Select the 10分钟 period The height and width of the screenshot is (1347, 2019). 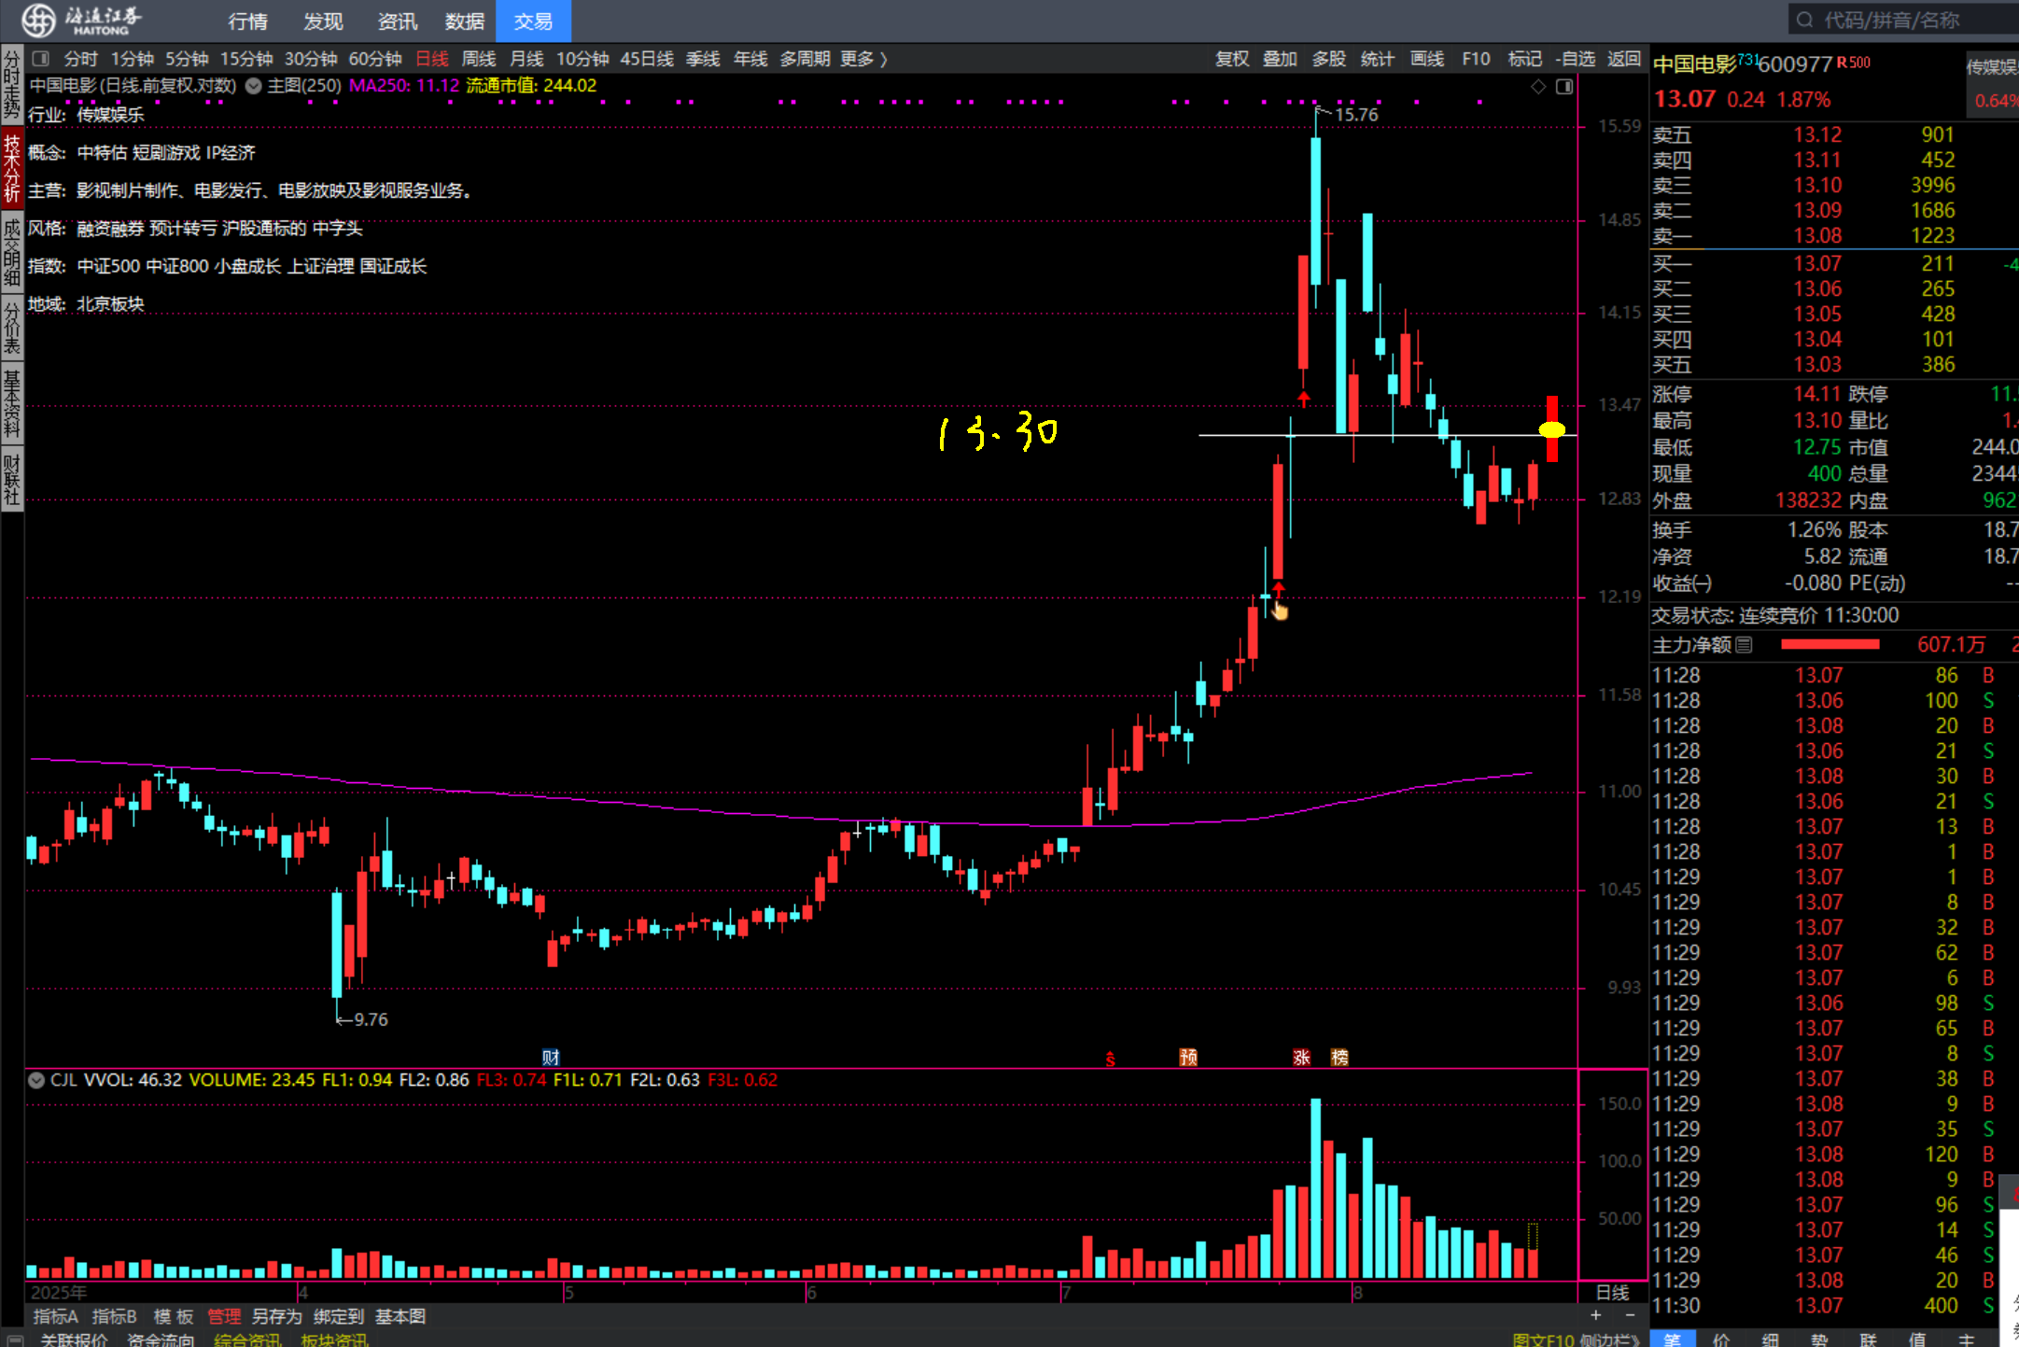582,59
